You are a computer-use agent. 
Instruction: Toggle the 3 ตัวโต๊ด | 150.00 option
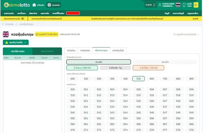(148, 68)
